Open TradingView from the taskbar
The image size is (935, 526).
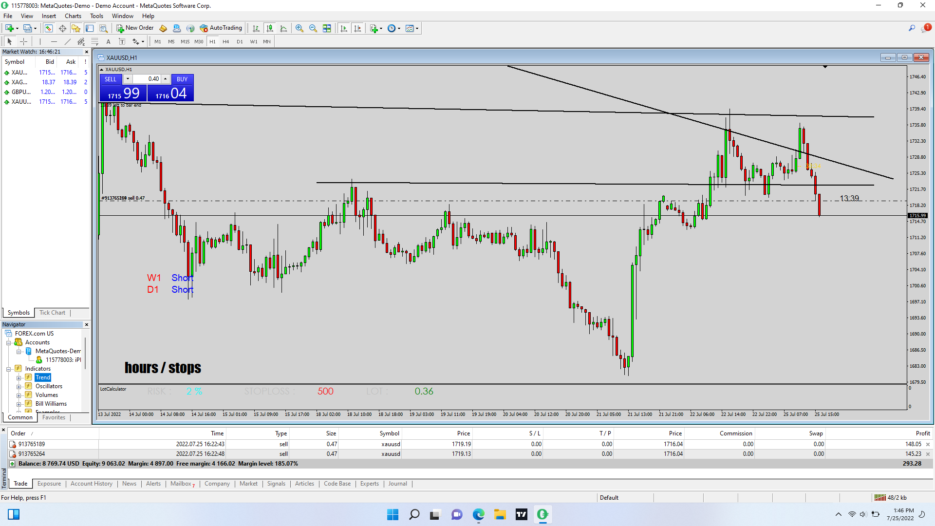point(521,514)
